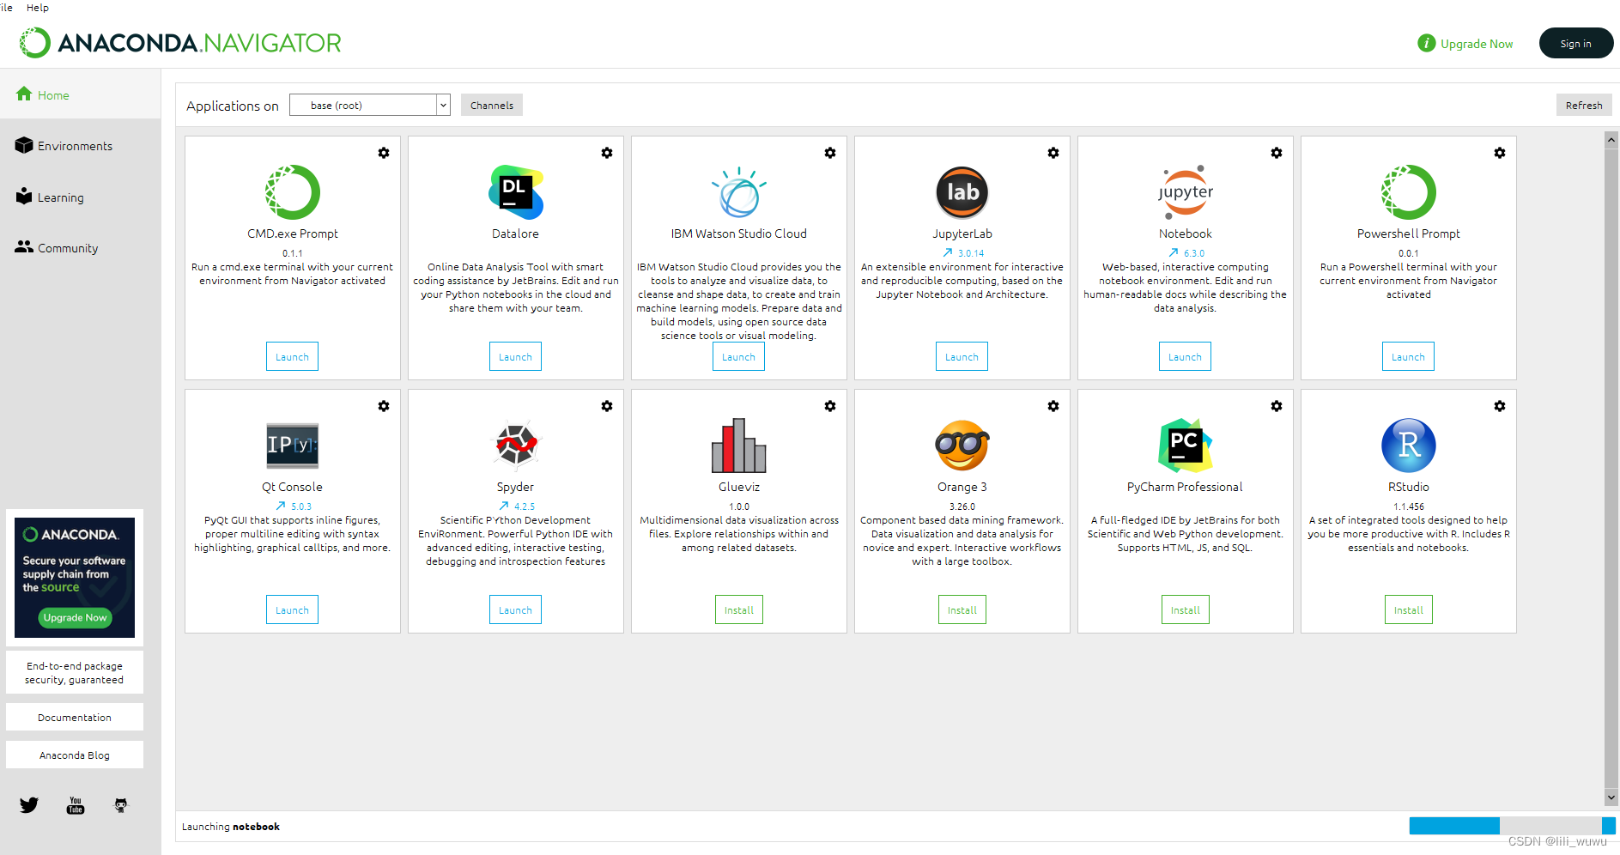This screenshot has width=1620, height=855.
Task: Click the Anaconda Navigator logo
Action: click(180, 43)
